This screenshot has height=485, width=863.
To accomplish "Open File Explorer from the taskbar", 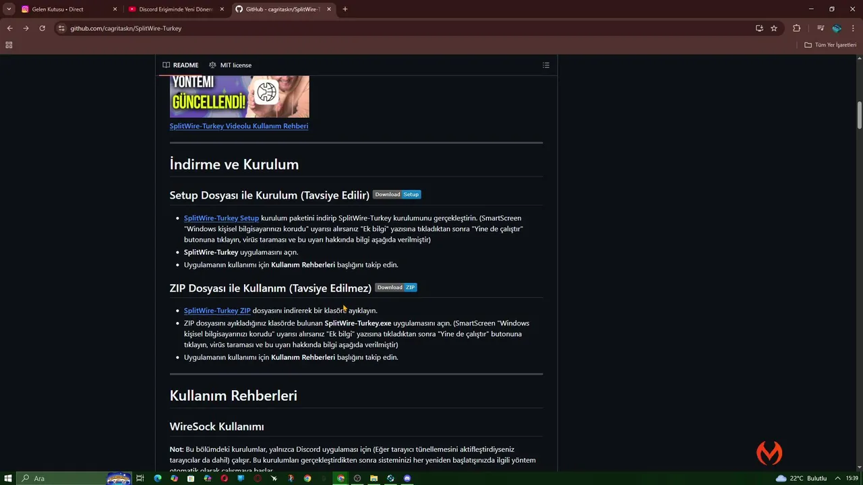I will [374, 478].
